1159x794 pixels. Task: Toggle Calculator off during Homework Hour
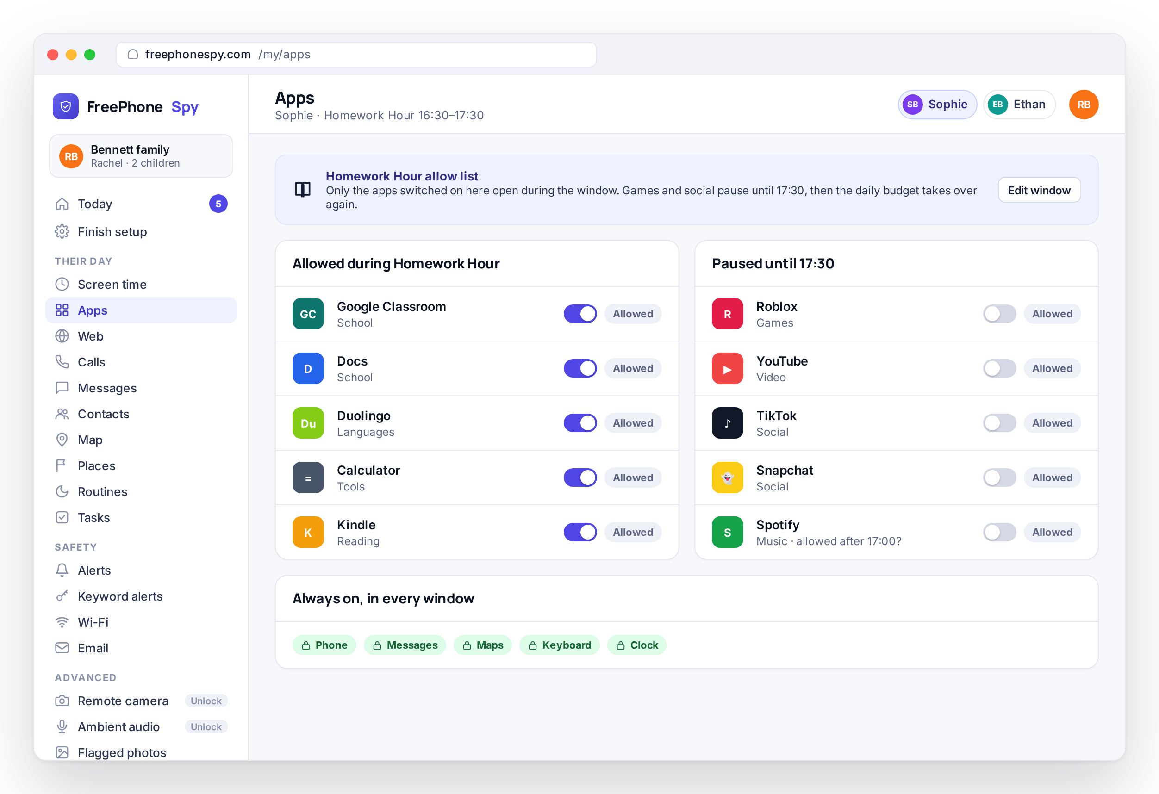580,478
